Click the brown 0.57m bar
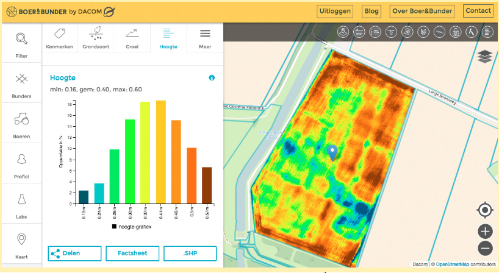Image resolution: width=499 pixels, height=273 pixels. coord(207,186)
